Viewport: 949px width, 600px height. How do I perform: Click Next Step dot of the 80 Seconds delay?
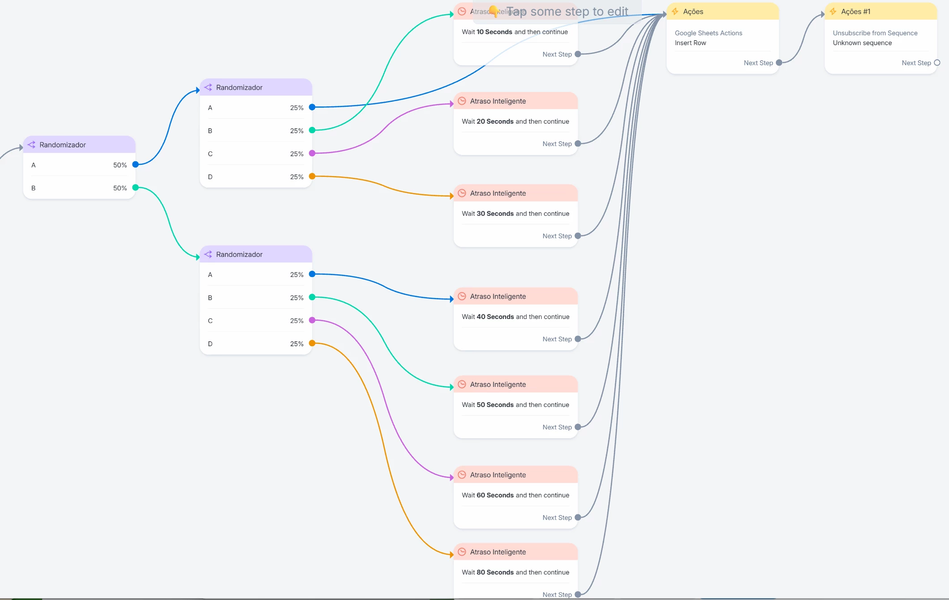tap(578, 595)
